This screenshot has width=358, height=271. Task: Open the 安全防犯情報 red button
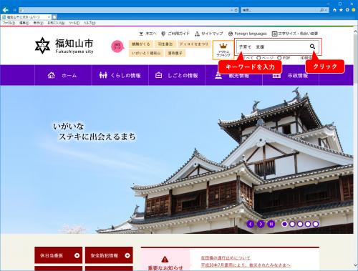coord(109,255)
